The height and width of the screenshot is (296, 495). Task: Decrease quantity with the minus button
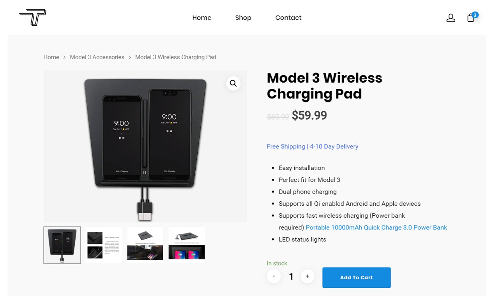[x=274, y=276]
